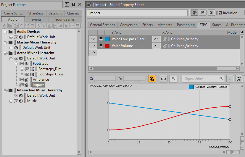The height and width of the screenshot is (157, 245).
Task: Mute the Impact sound with M button
Action: pyautogui.click(x=203, y=13)
